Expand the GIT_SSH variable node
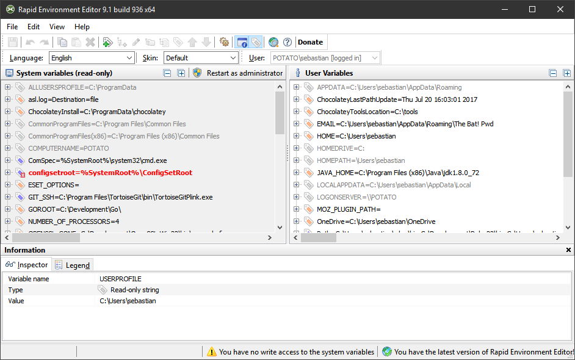The height and width of the screenshot is (360, 575). [7, 197]
